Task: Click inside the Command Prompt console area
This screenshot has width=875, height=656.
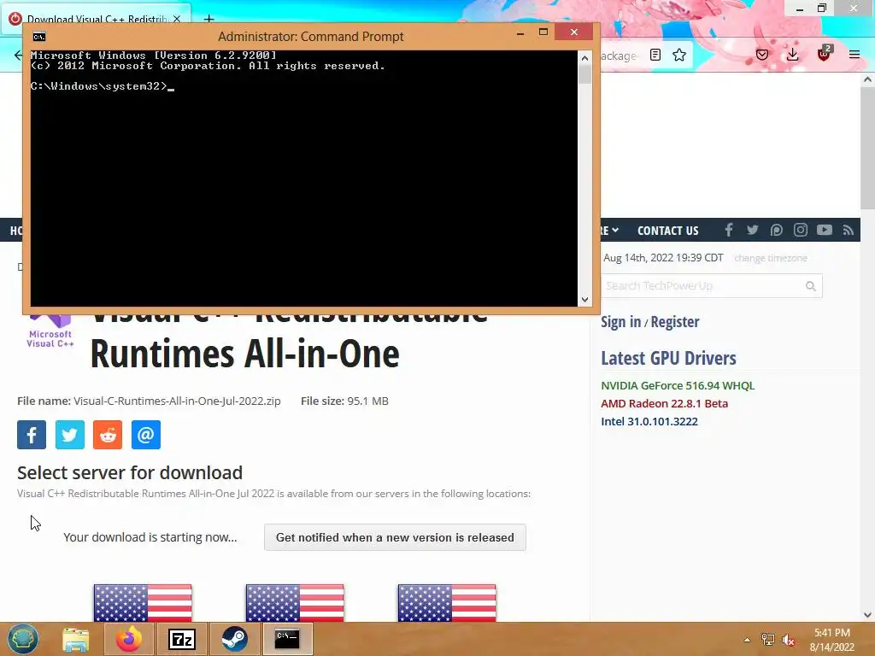Action: point(303,179)
